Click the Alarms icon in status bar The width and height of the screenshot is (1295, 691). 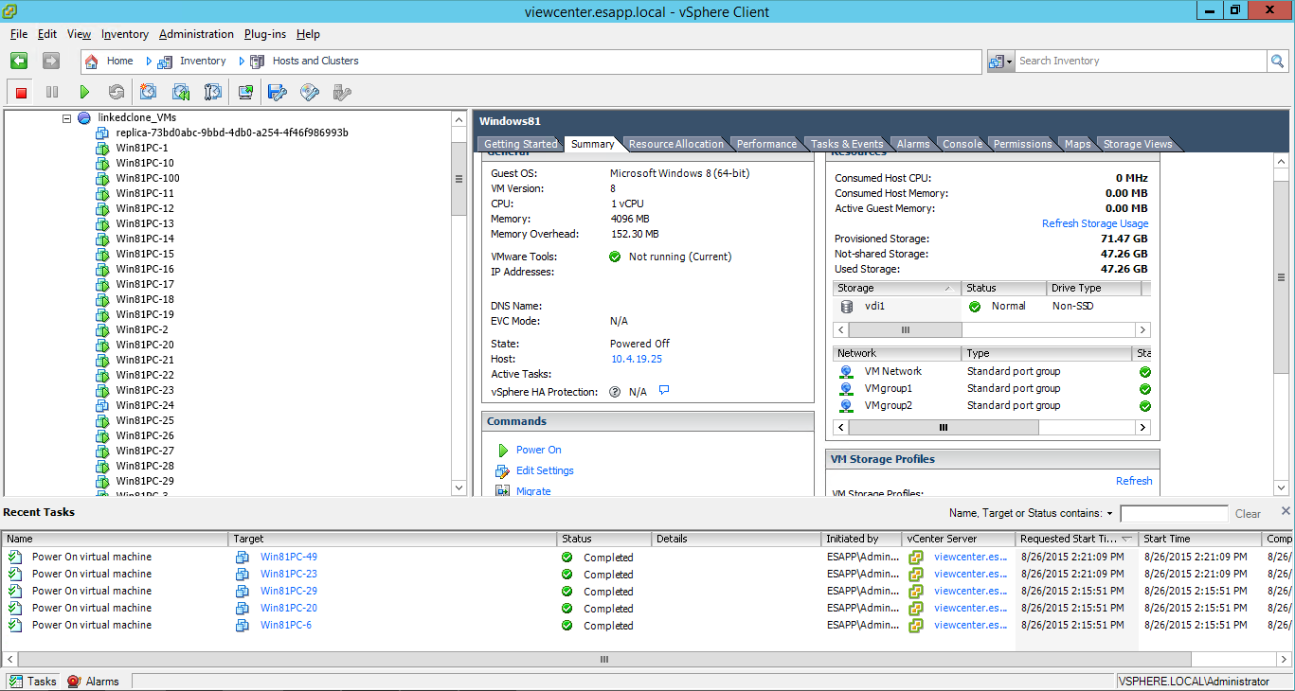(x=74, y=681)
